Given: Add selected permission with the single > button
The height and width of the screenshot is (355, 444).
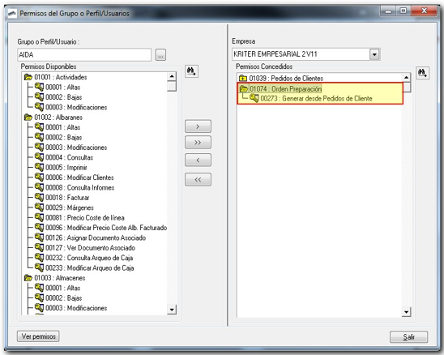Looking at the screenshot, I should click(198, 126).
